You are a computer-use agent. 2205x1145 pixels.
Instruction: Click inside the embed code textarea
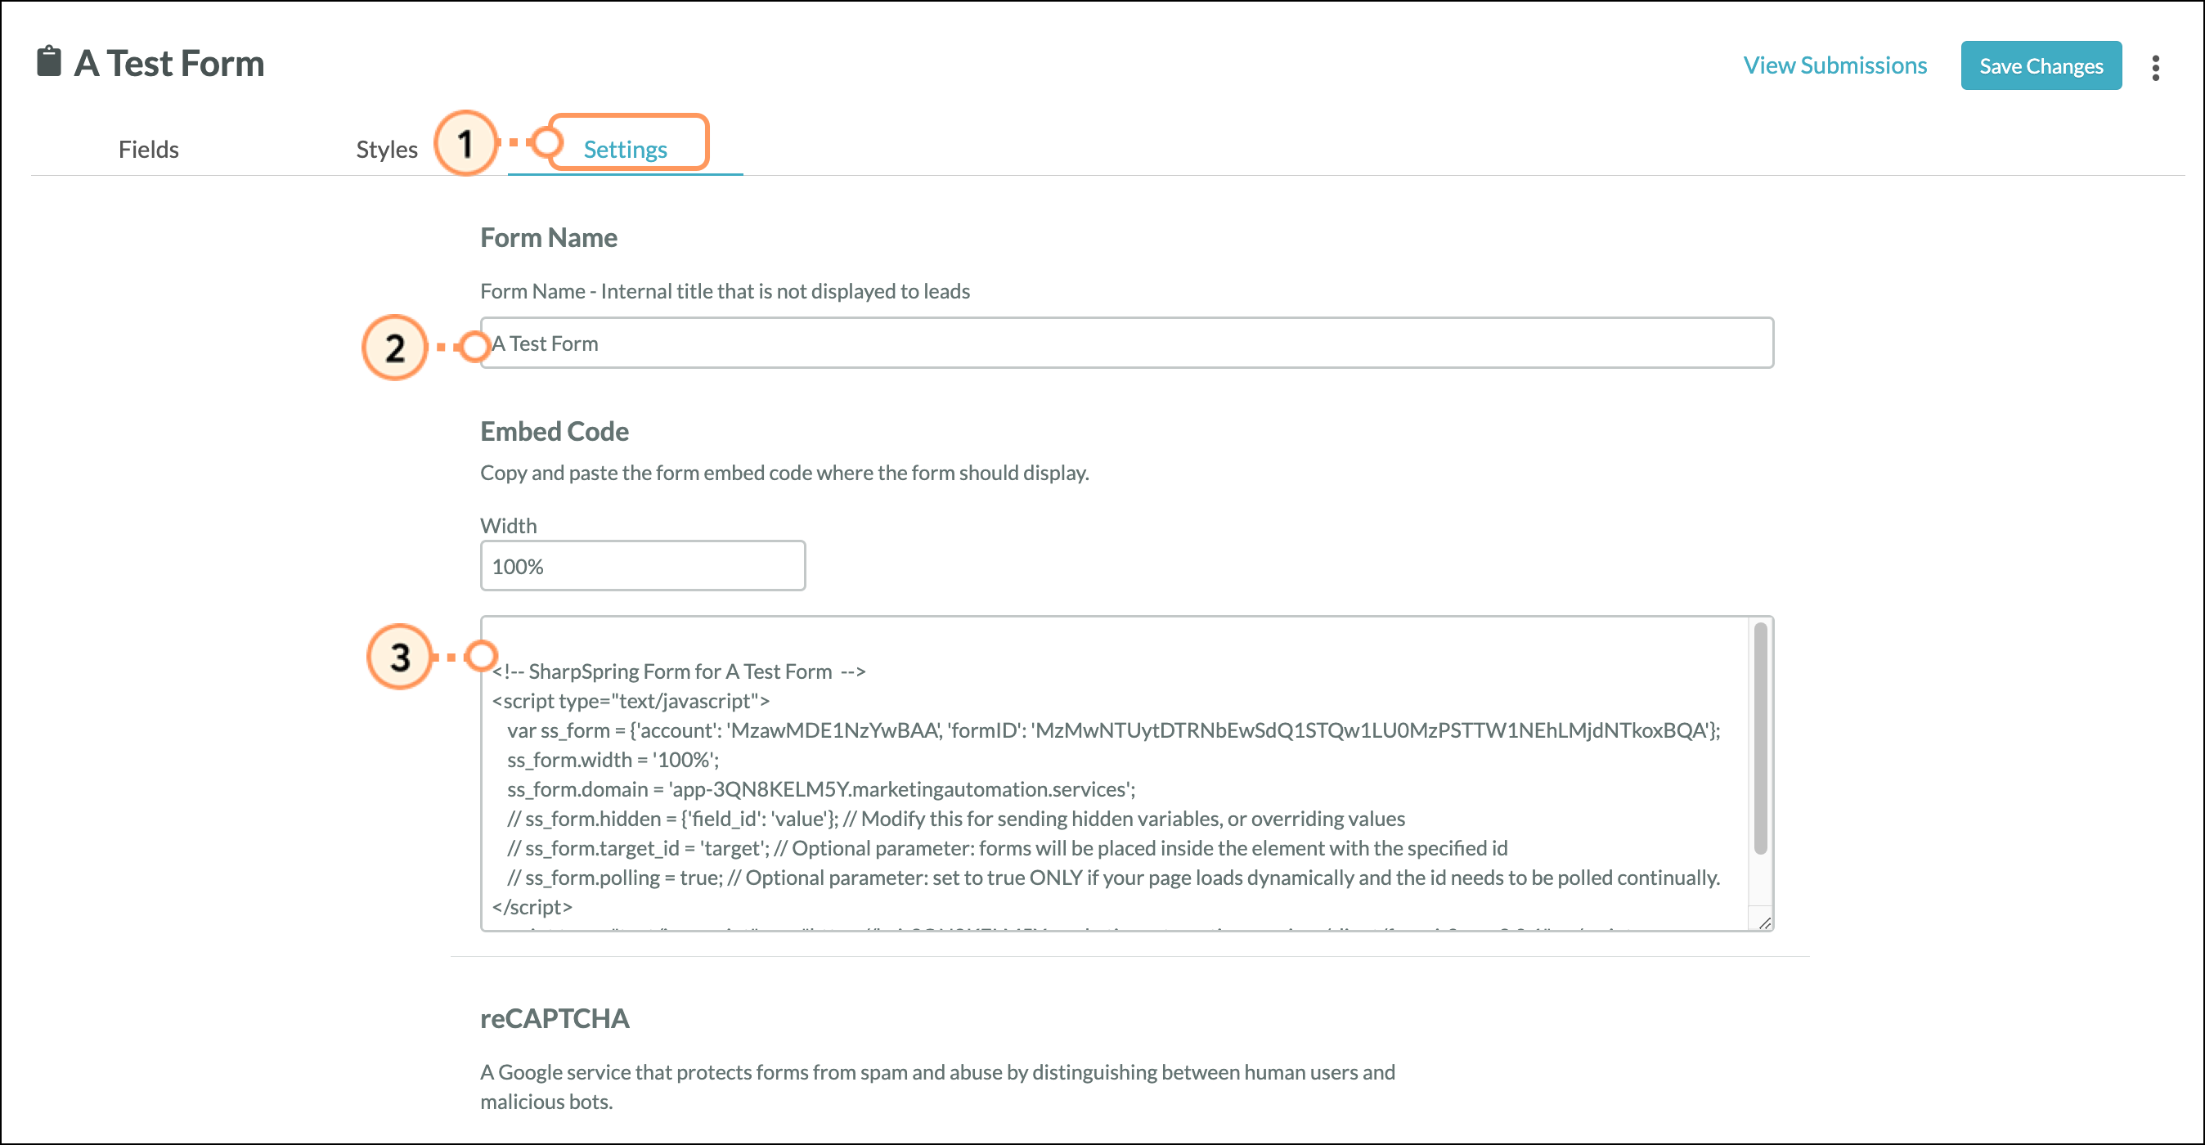pos(1113,775)
